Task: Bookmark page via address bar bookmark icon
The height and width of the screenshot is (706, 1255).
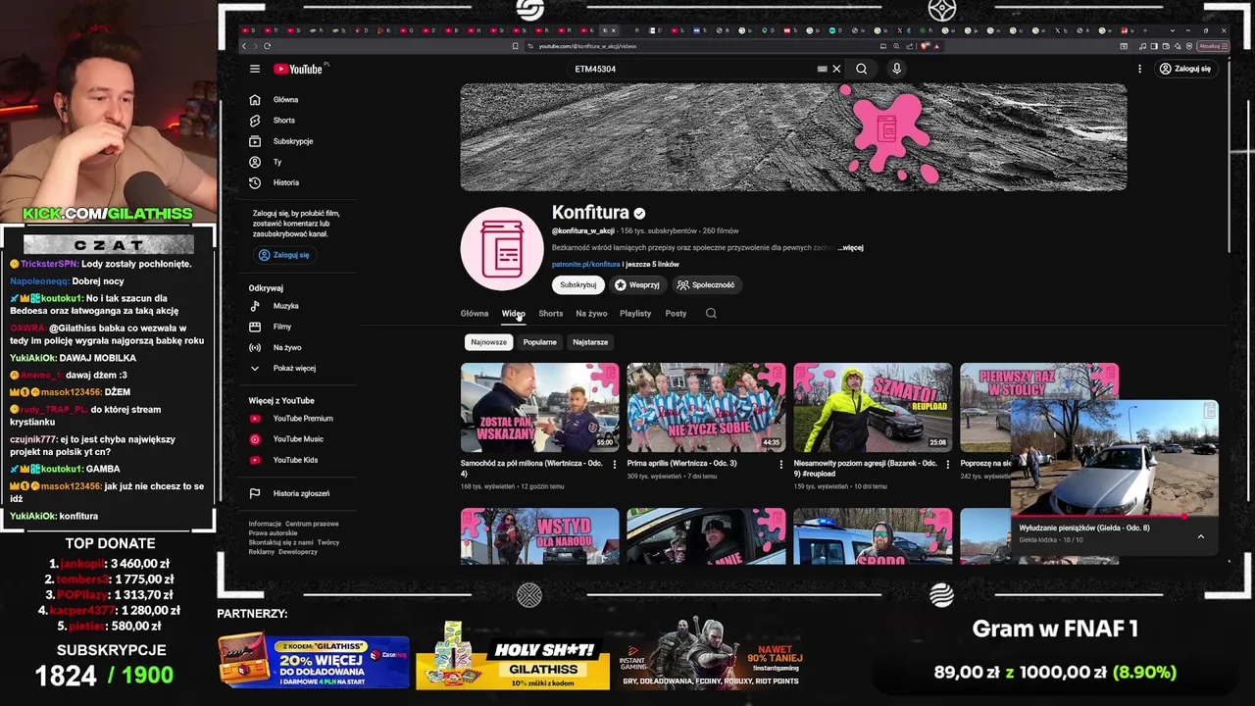Action: coord(515,46)
